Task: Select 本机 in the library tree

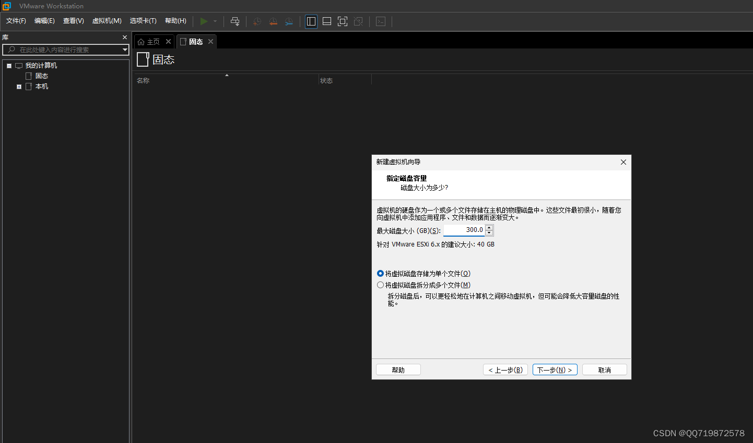Action: [42, 87]
